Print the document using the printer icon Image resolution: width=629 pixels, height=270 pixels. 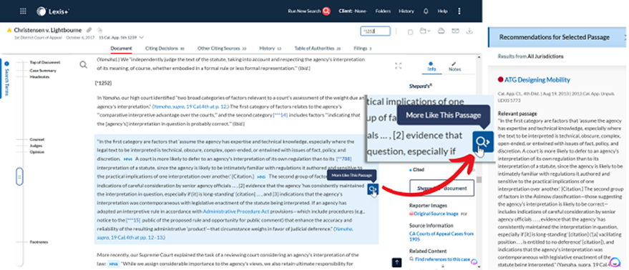pos(441,31)
